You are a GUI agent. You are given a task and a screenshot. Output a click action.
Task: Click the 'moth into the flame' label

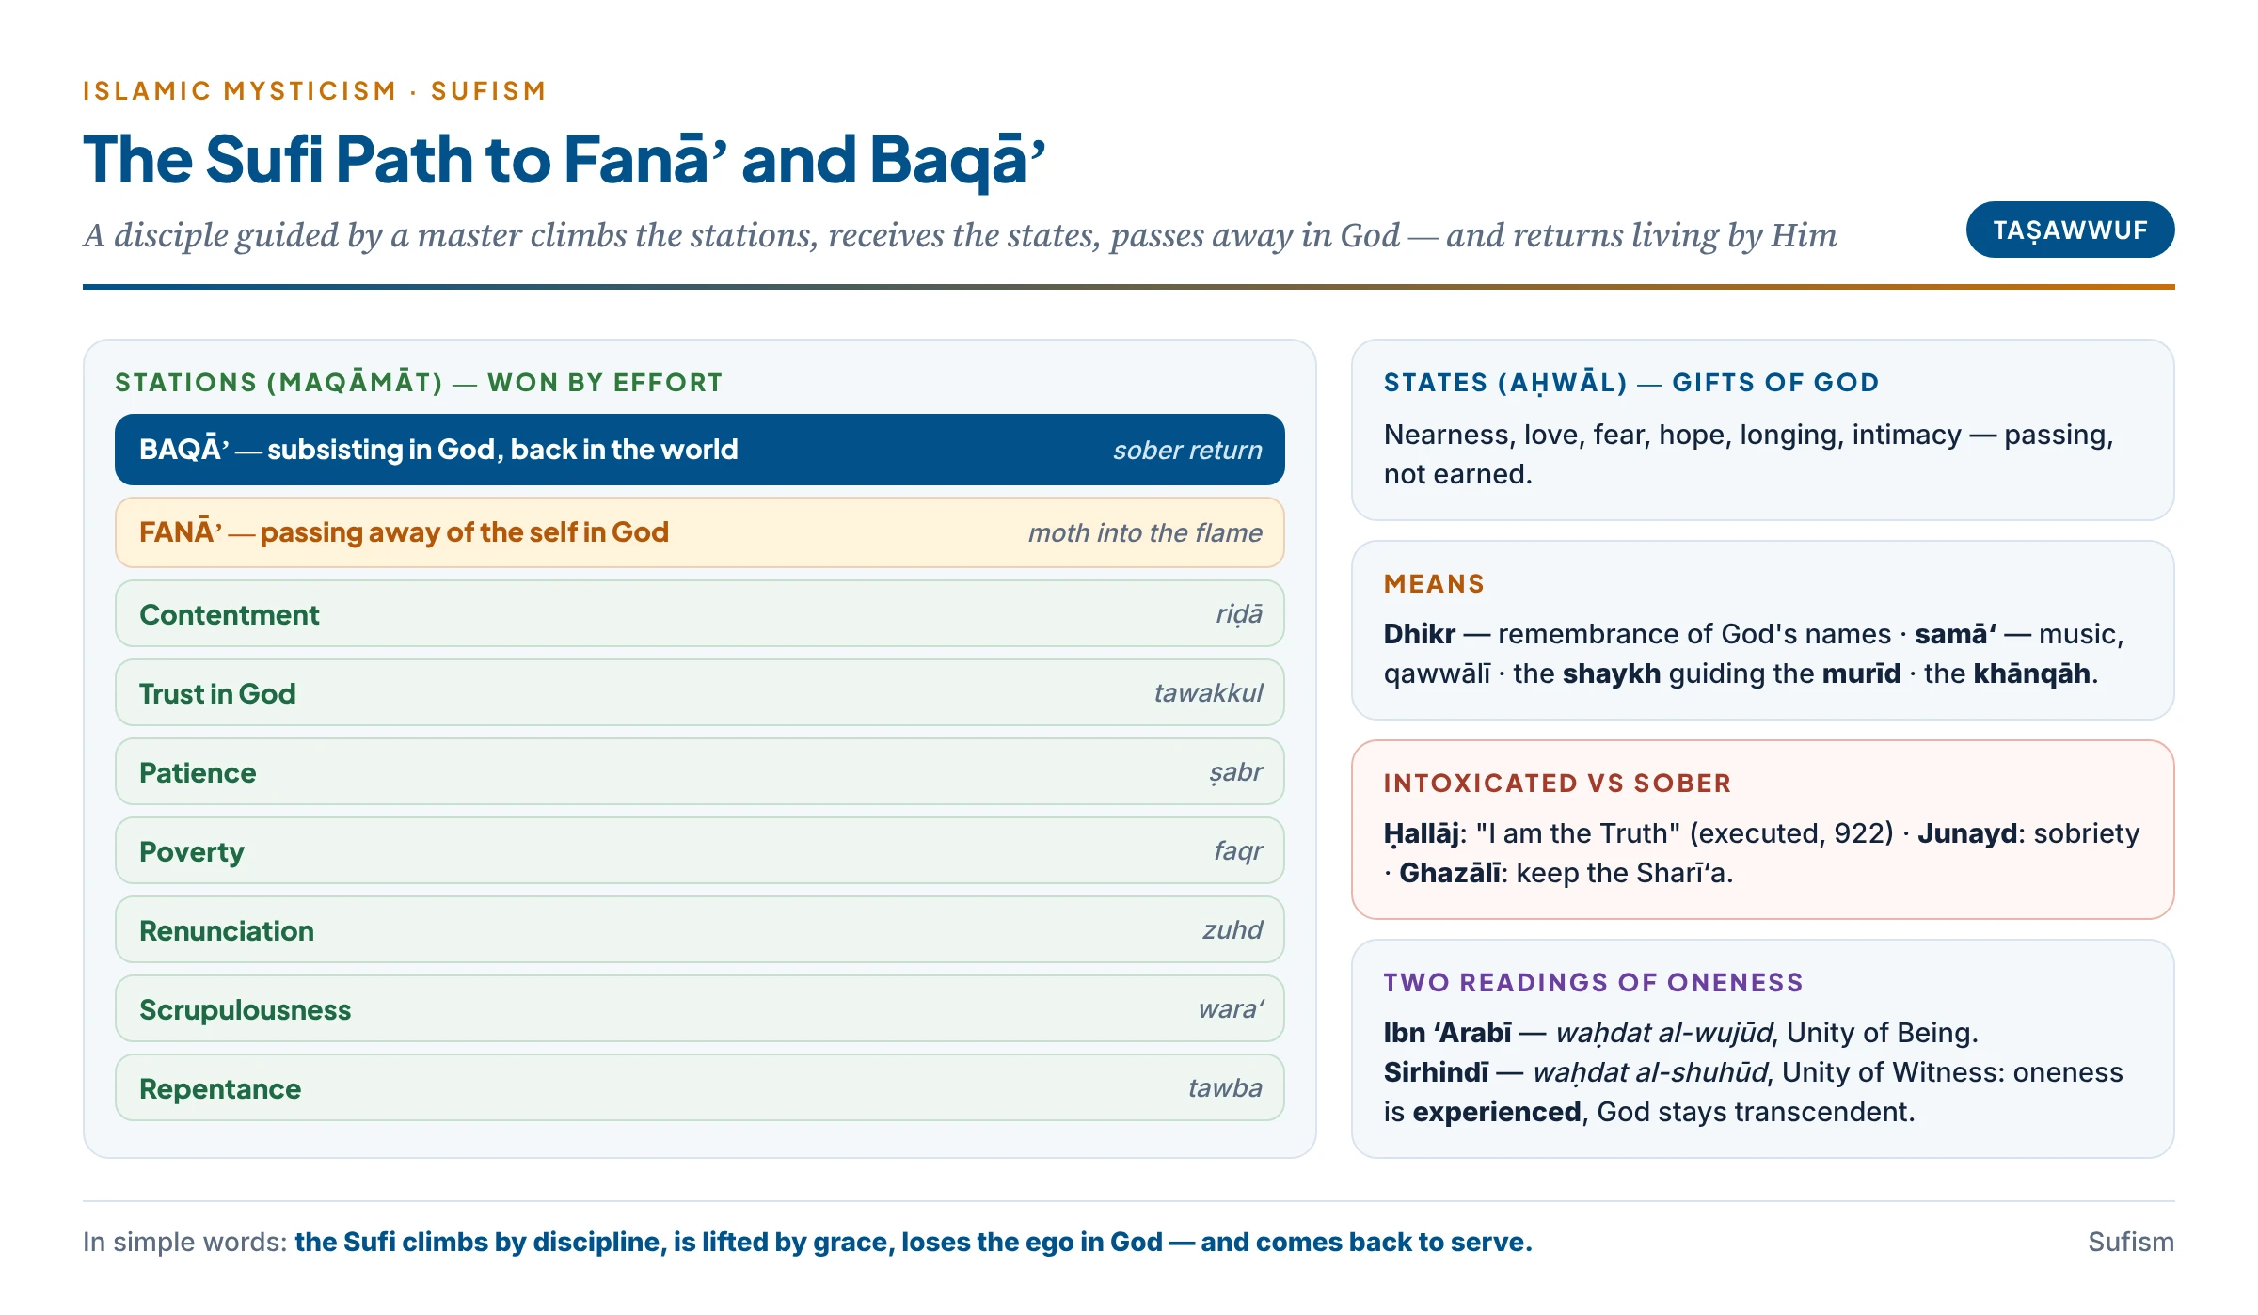pos(1145,533)
